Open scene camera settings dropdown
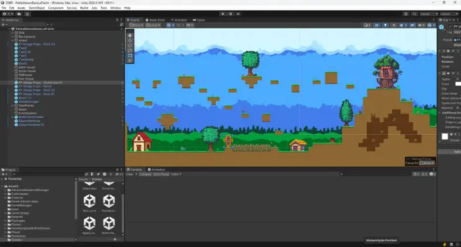This screenshot has width=461, height=247. pos(422,25)
